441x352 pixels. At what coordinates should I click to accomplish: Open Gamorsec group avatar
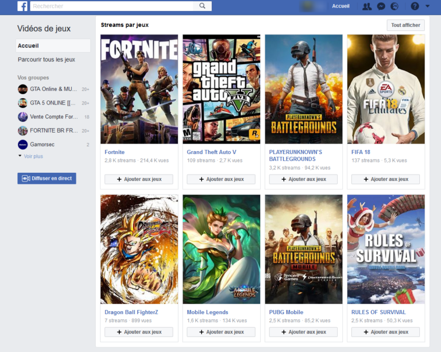click(x=23, y=145)
